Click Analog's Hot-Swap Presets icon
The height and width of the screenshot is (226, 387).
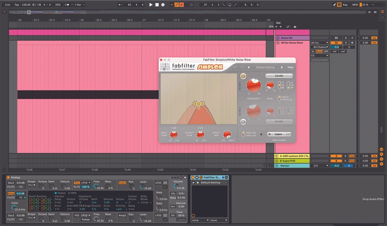coord(181,177)
